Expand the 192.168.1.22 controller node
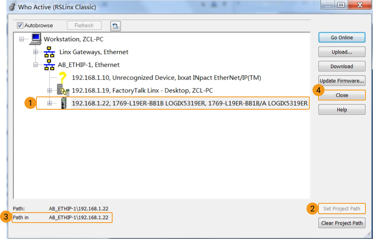The width and height of the screenshot is (373, 239). click(x=49, y=103)
